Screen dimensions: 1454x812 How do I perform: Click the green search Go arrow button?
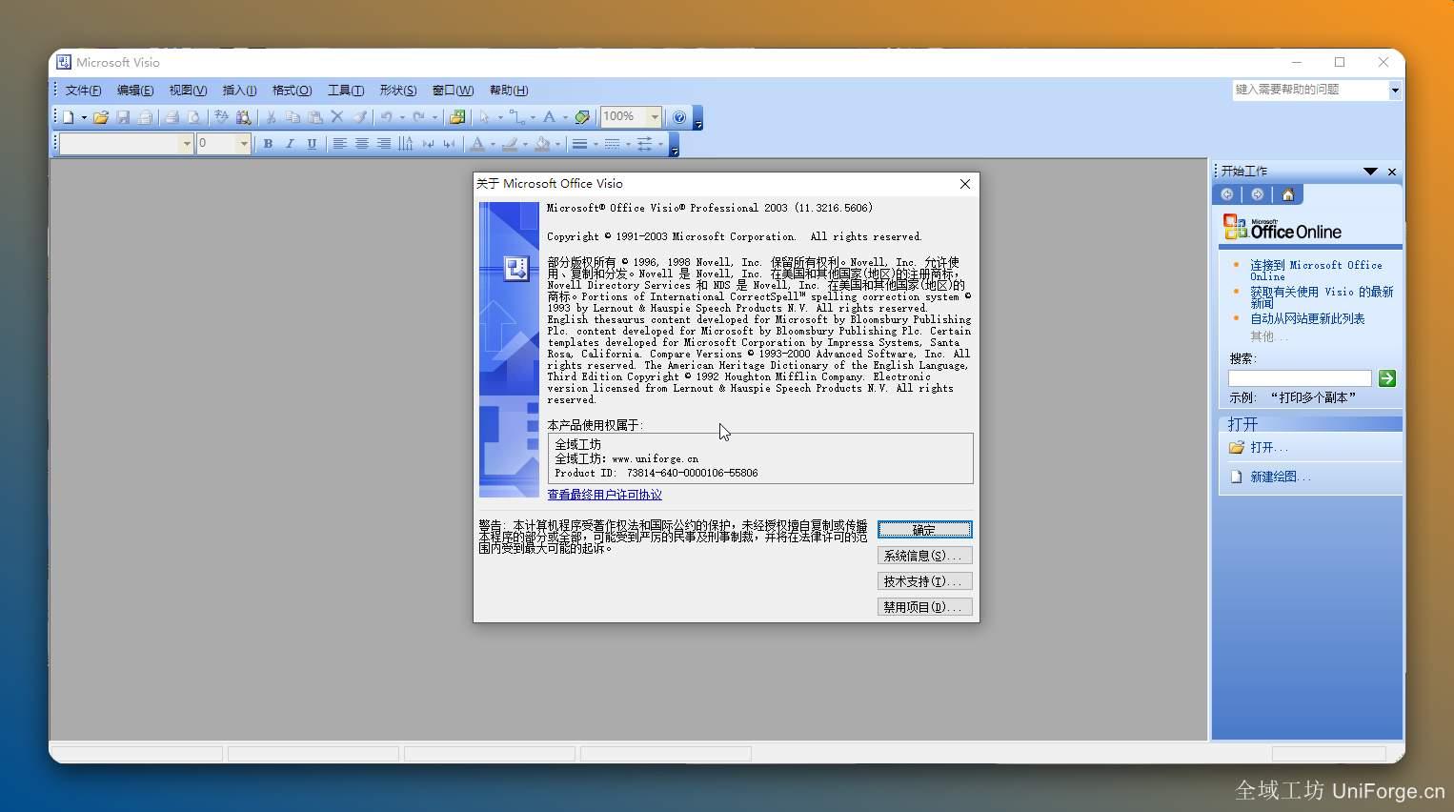click(1387, 378)
